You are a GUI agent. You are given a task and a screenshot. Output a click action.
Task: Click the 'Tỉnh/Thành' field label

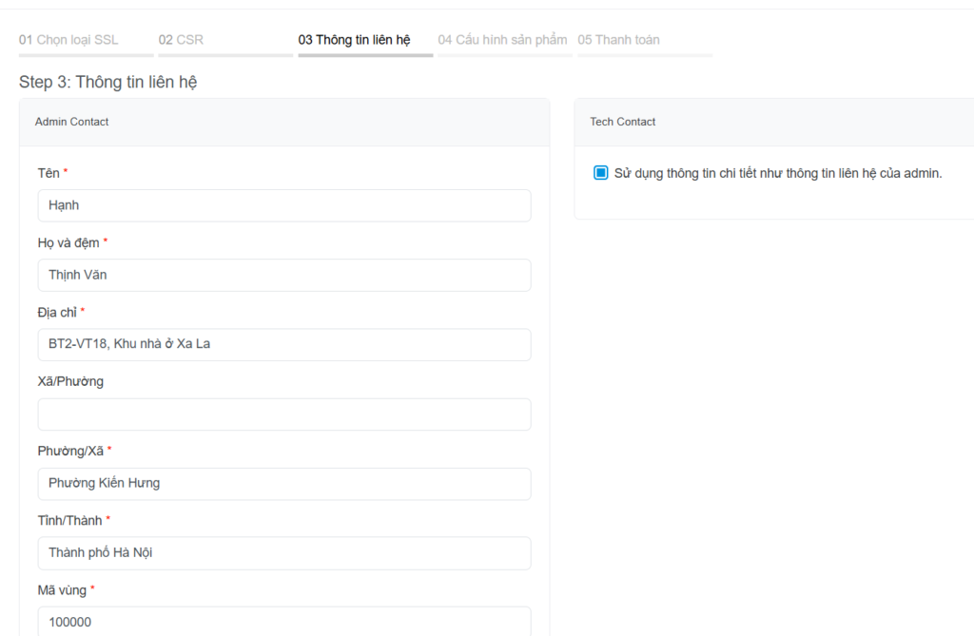pos(69,520)
